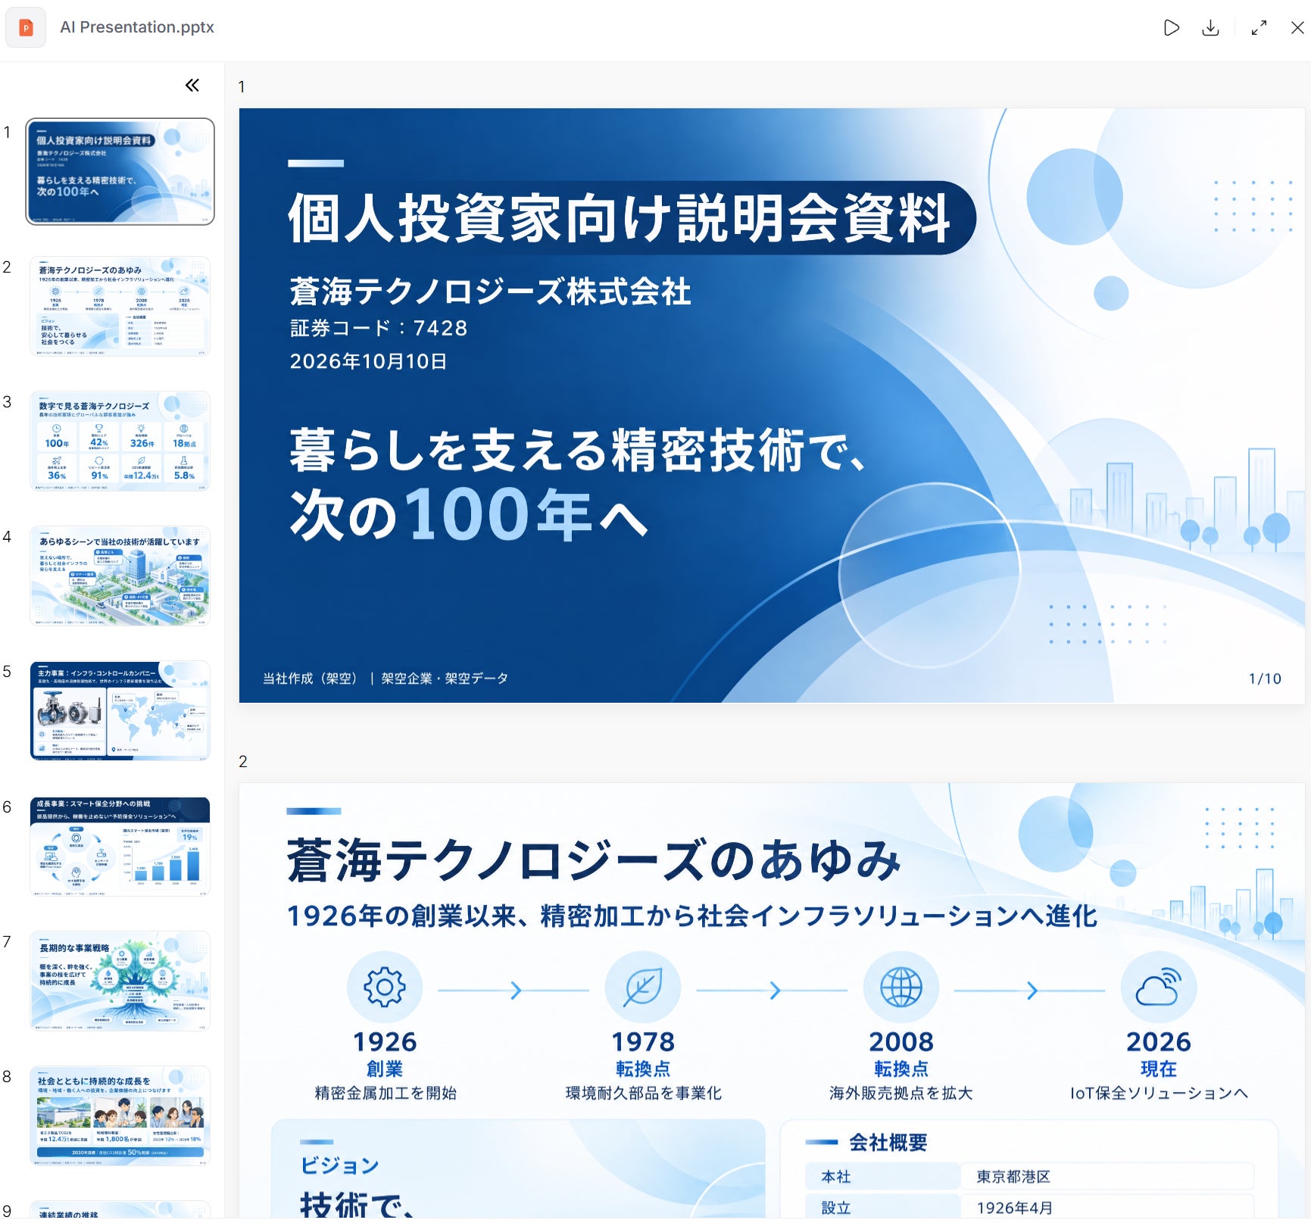1311x1223 pixels.
Task: Select slide 8 thumbnail with photos
Action: point(120,1115)
